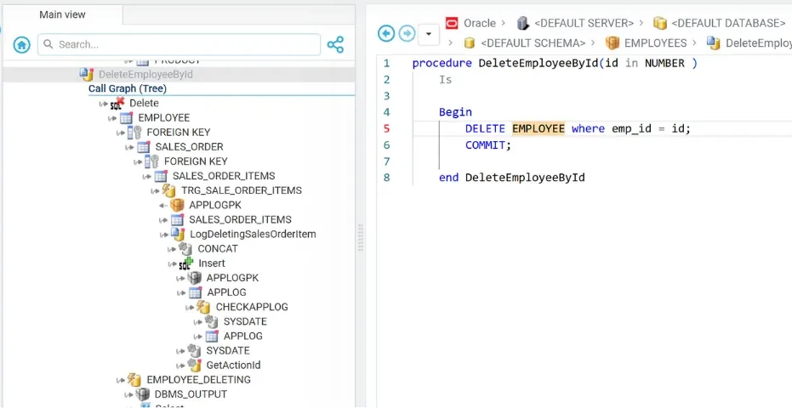Select SYSDATE node above GetActionId
792x408 pixels.
click(228, 350)
